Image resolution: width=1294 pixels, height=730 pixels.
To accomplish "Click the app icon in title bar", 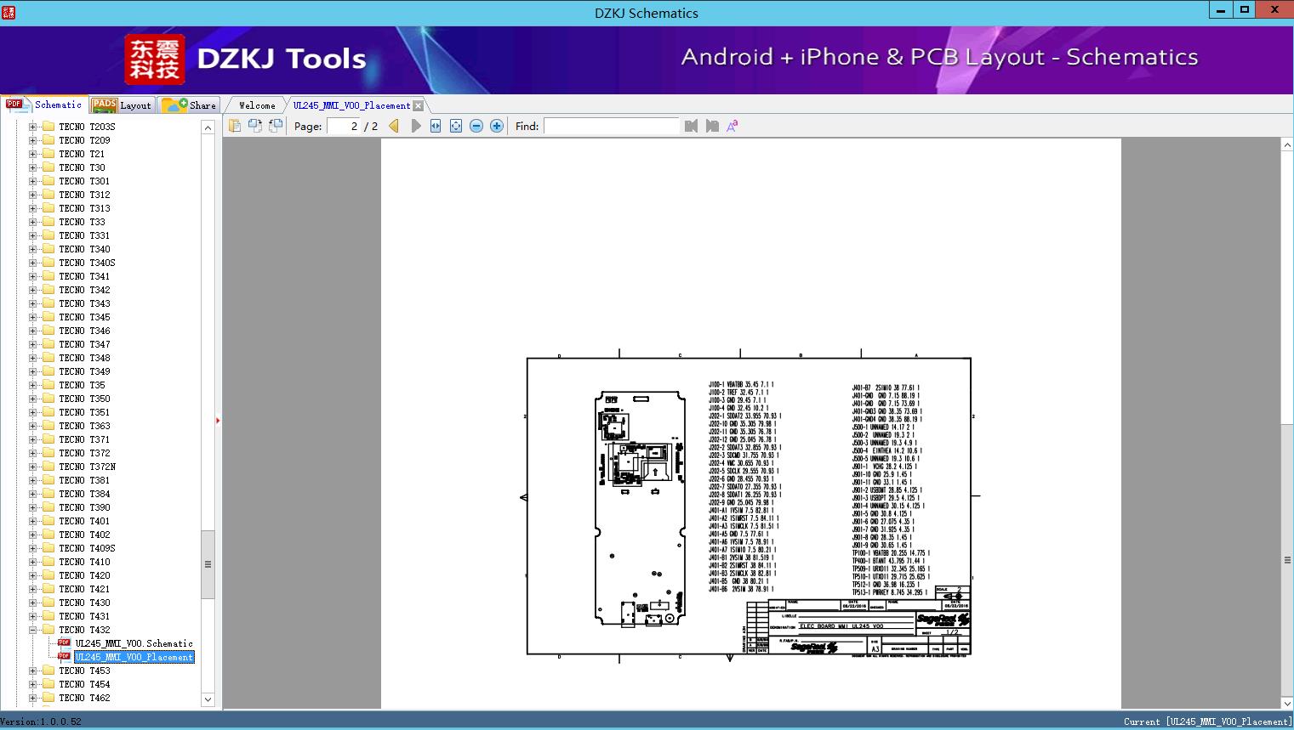I will click(x=8, y=13).
